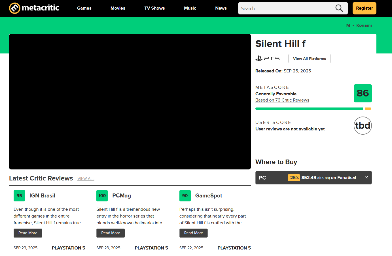Open the Music menu
392x256 pixels.
(x=190, y=8)
